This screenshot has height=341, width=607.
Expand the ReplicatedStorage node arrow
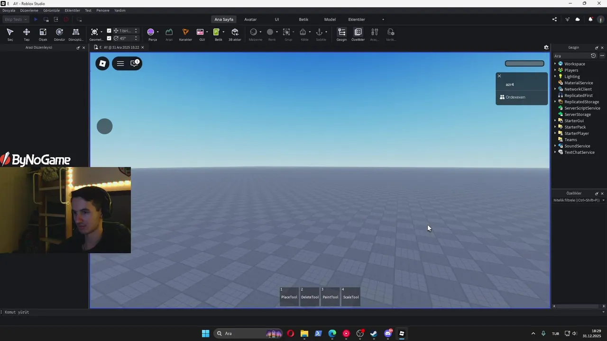click(x=555, y=102)
